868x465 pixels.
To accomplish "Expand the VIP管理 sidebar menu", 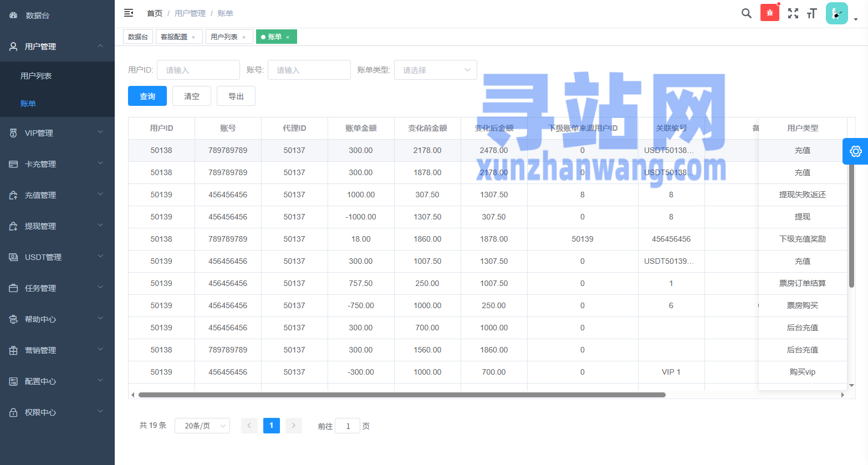I will point(57,133).
